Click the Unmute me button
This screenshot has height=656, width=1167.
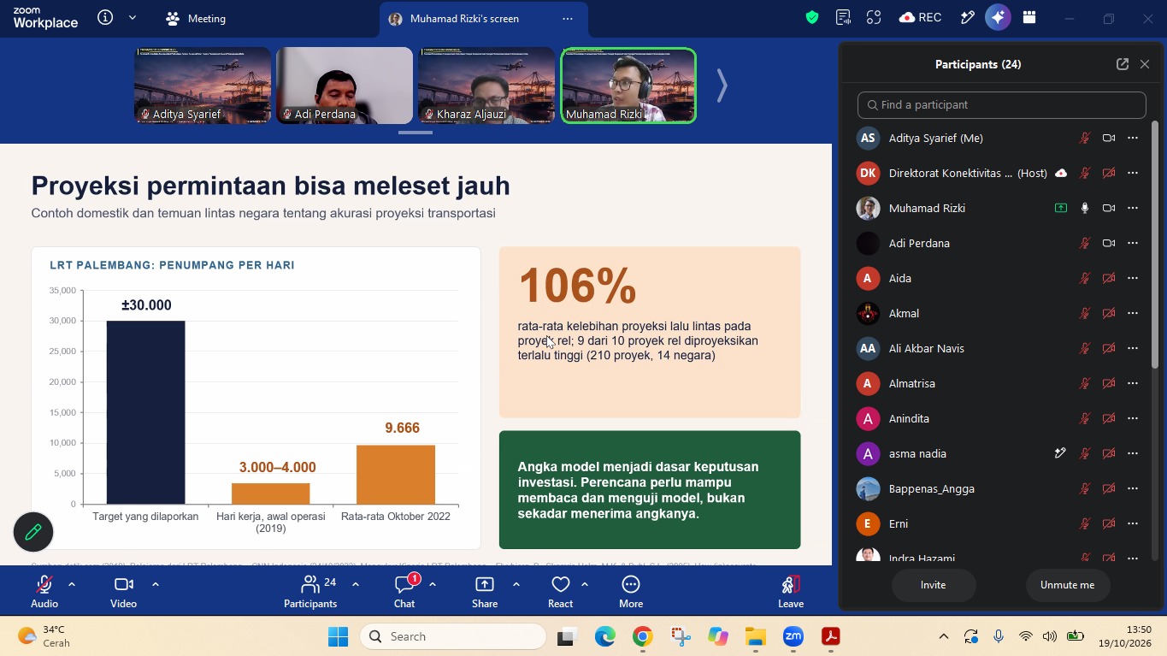pos(1067,585)
